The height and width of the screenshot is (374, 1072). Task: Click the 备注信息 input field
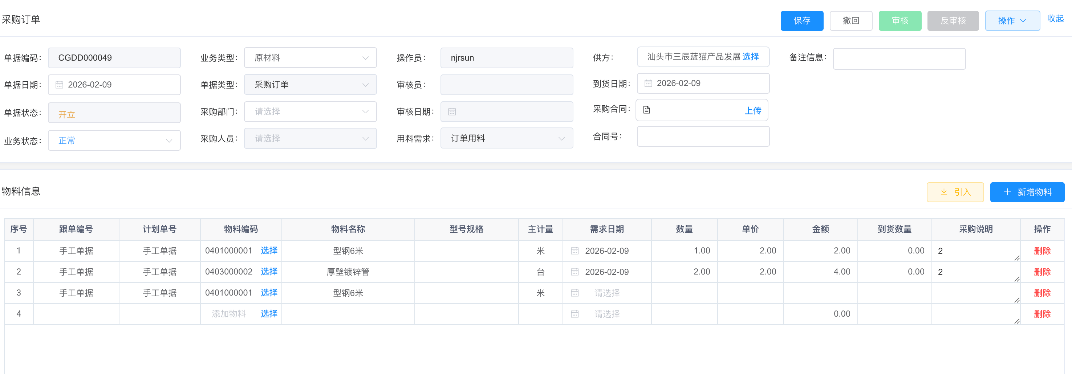click(x=899, y=59)
